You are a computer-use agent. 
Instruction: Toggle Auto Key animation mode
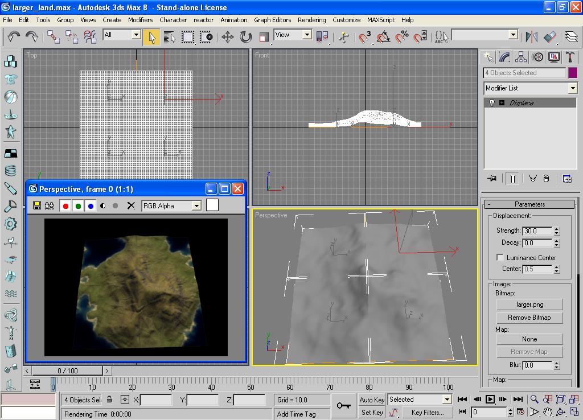pyautogui.click(x=371, y=400)
